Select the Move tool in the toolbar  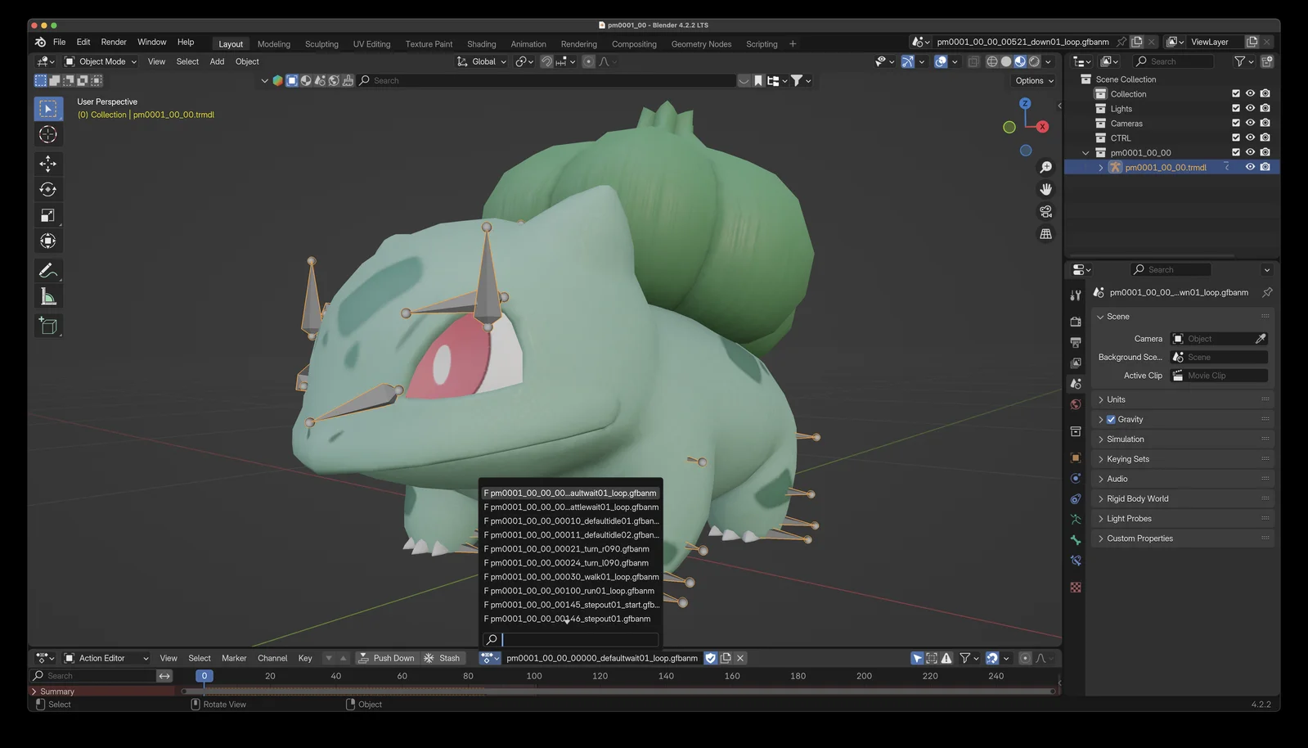pyautogui.click(x=47, y=164)
